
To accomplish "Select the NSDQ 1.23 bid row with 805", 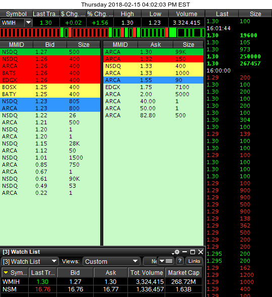I will [50, 101].
